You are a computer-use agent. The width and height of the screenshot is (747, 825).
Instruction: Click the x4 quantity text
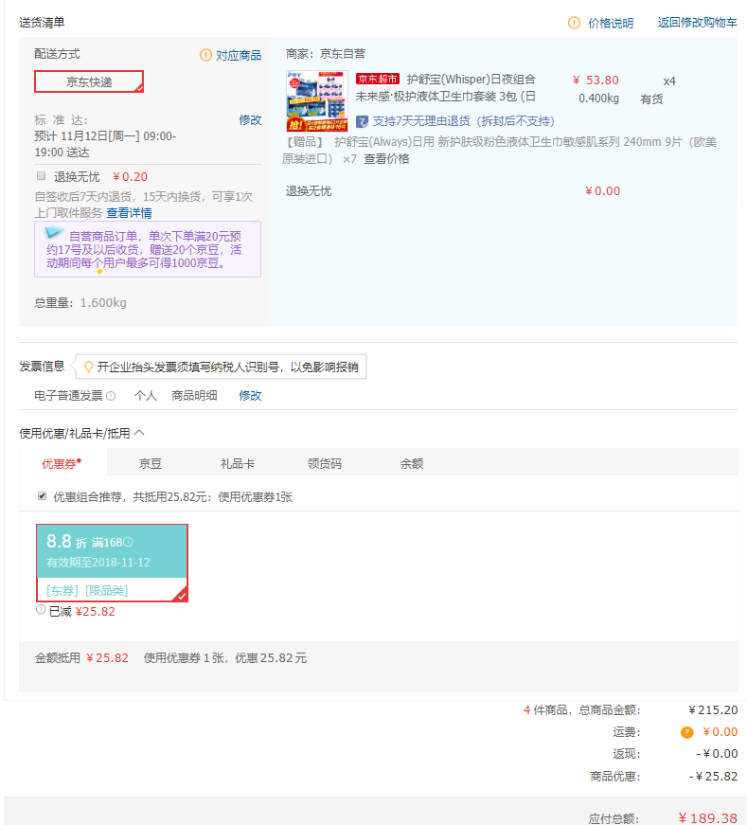click(x=669, y=81)
